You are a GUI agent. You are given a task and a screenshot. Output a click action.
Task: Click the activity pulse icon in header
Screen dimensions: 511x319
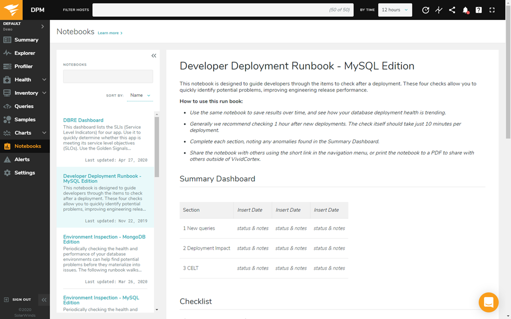[x=439, y=10]
